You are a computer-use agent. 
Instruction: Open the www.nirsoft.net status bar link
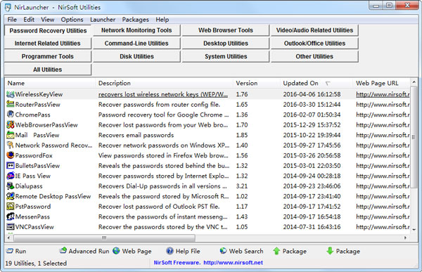tap(233, 263)
